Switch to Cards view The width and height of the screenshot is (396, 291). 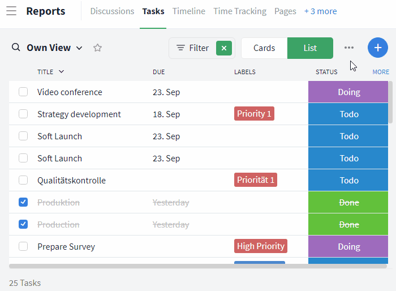(x=264, y=48)
